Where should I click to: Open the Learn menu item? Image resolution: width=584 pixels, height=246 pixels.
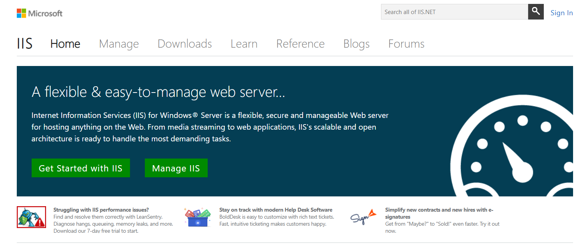[244, 44]
